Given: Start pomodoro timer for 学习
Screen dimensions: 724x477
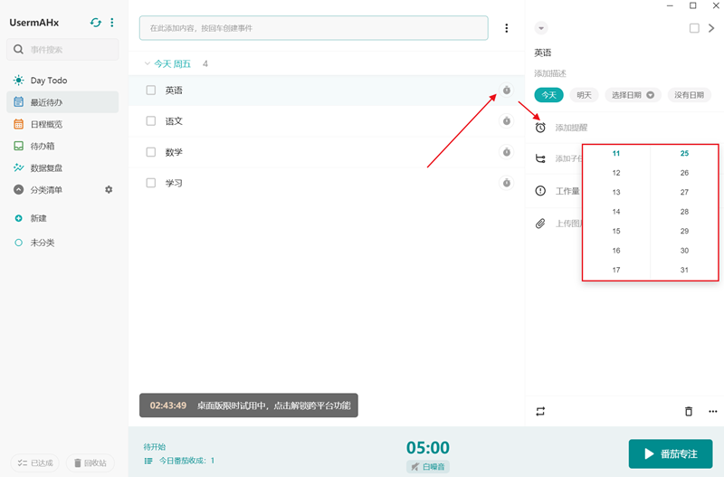Looking at the screenshot, I should (507, 183).
